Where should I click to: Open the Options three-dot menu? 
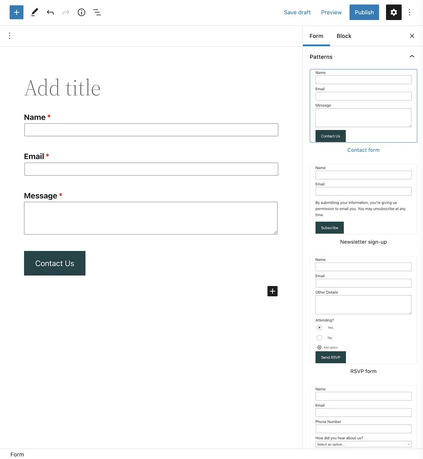point(410,12)
